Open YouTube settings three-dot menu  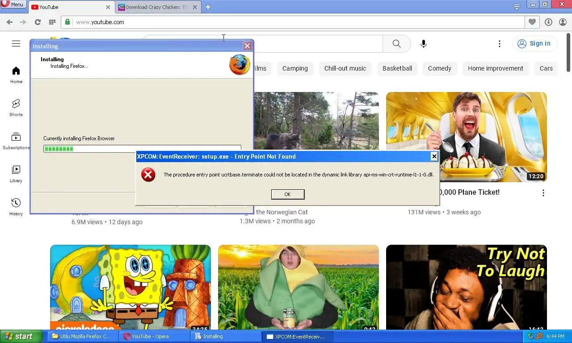pyautogui.click(x=500, y=44)
